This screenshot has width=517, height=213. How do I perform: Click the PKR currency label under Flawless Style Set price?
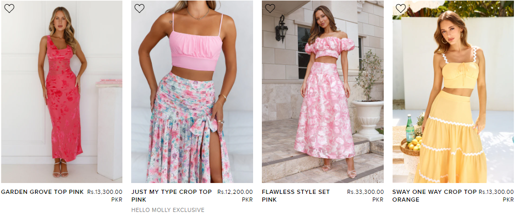378,200
